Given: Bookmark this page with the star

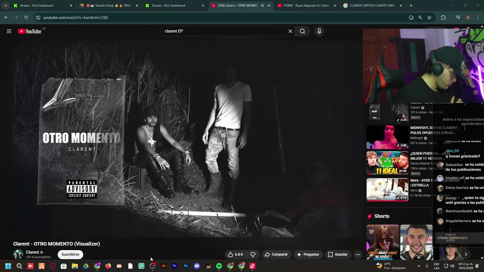Looking at the screenshot, I should pyautogui.click(x=429, y=17).
